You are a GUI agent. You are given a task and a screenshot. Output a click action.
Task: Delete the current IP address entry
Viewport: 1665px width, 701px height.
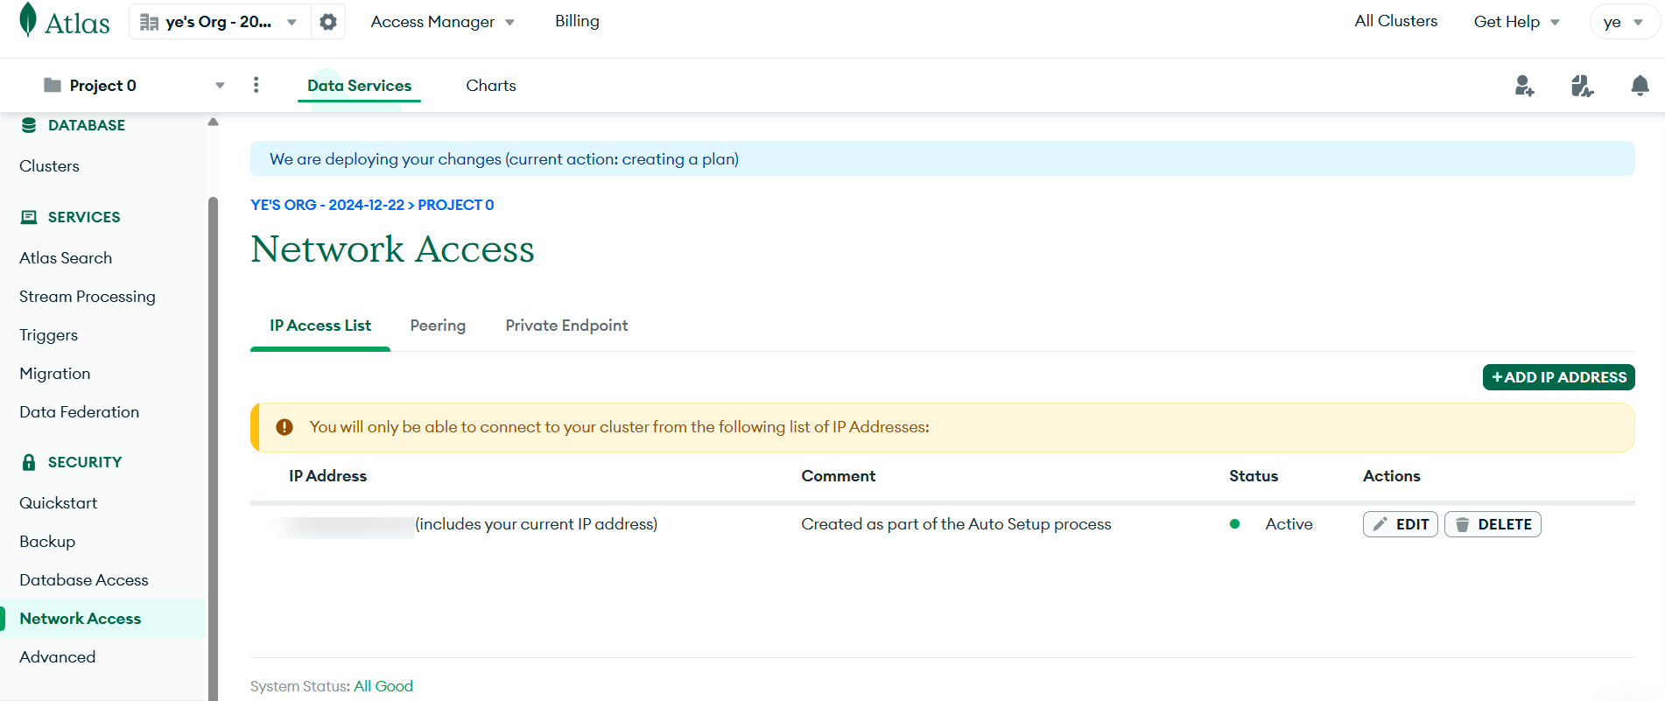(1493, 524)
